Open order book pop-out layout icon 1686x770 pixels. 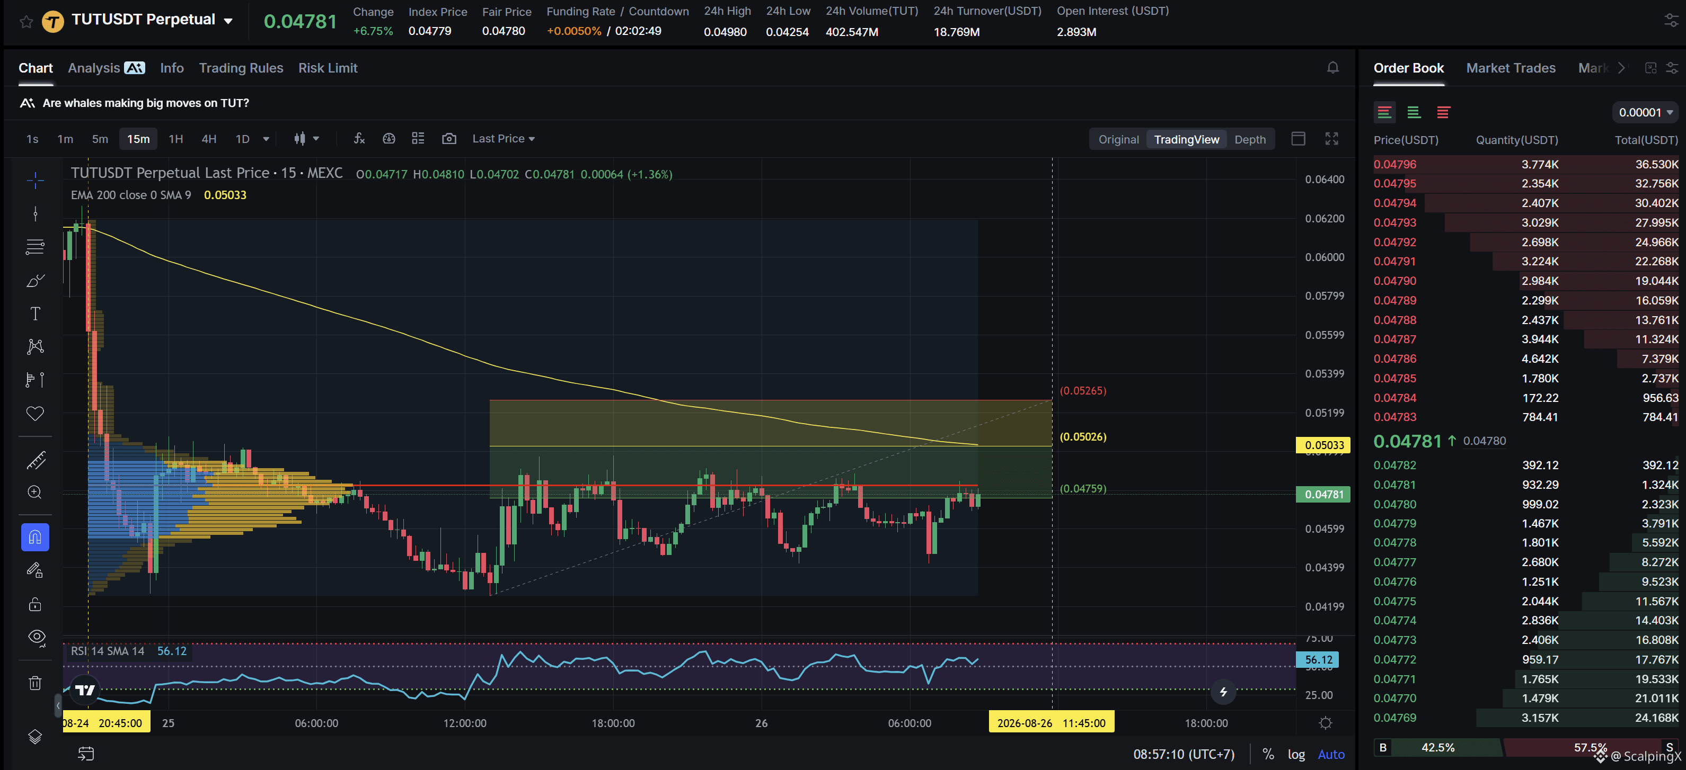pyautogui.click(x=1650, y=67)
